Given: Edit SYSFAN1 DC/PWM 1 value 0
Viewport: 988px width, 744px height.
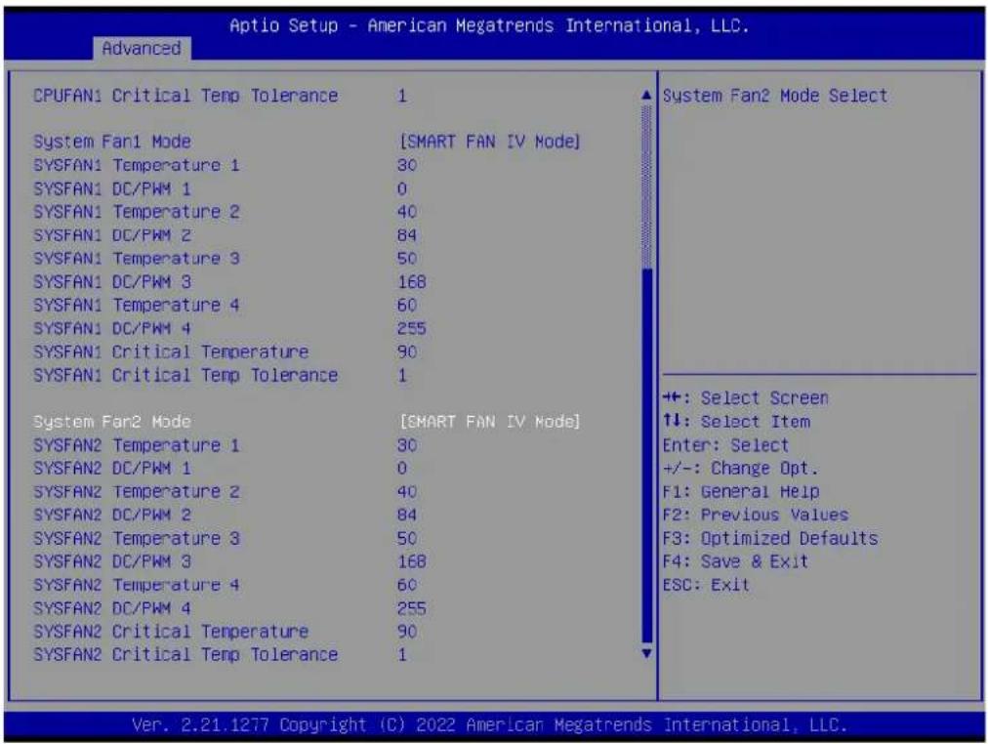Looking at the screenshot, I should coord(402,188).
